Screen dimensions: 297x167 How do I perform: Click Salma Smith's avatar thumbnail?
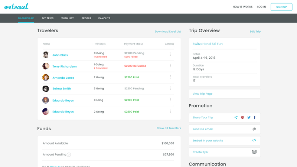click(x=46, y=89)
